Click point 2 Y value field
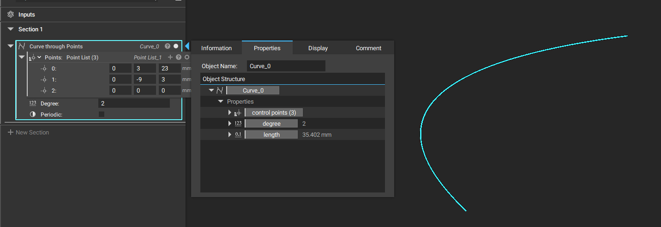This screenshot has height=227, width=661. tap(145, 91)
